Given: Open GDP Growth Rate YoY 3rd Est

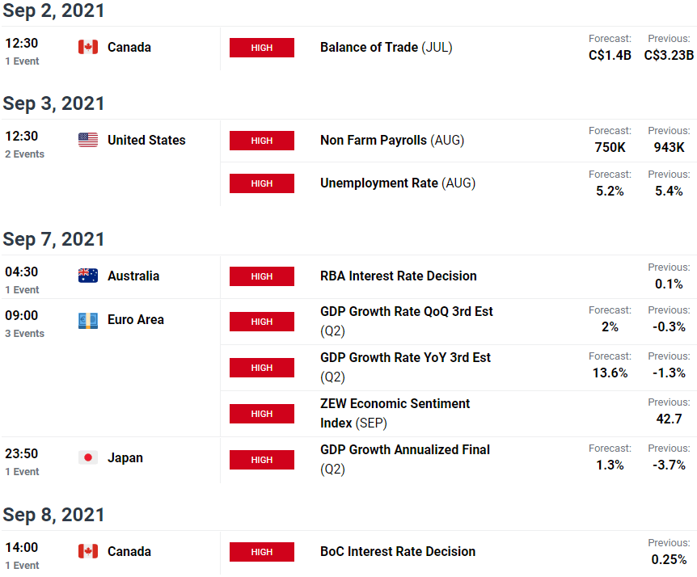Looking at the screenshot, I should (x=405, y=367).
